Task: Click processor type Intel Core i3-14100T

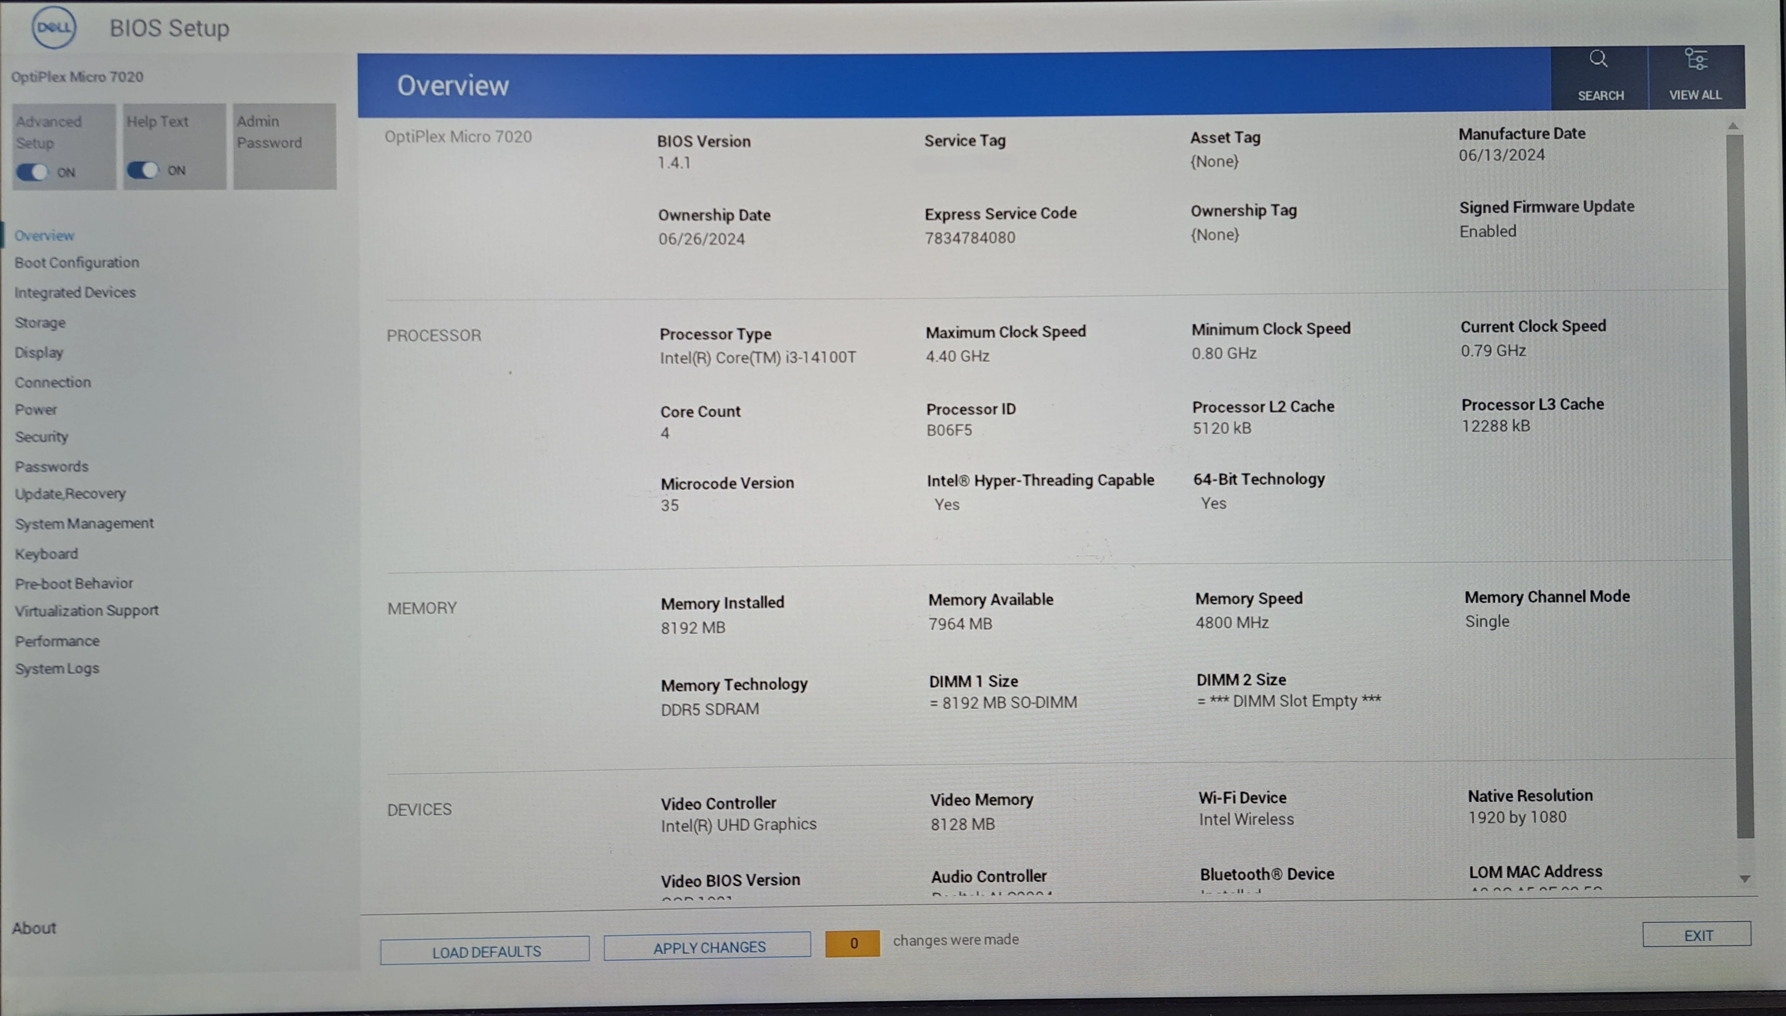Action: 758,357
